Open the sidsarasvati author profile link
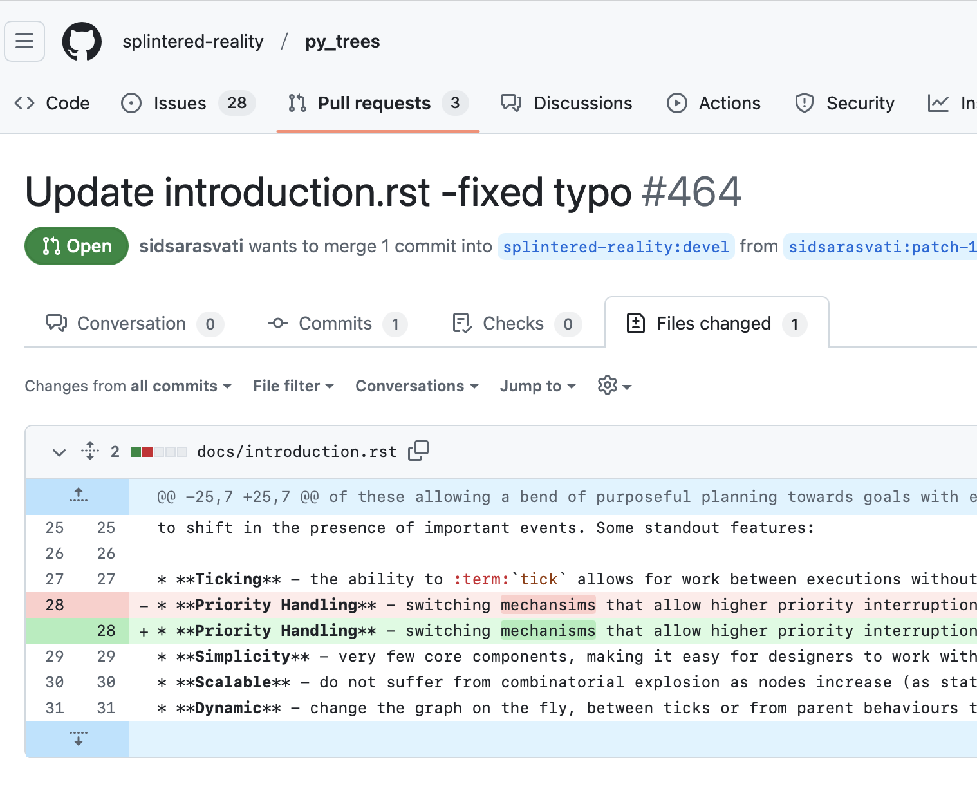 coord(191,247)
